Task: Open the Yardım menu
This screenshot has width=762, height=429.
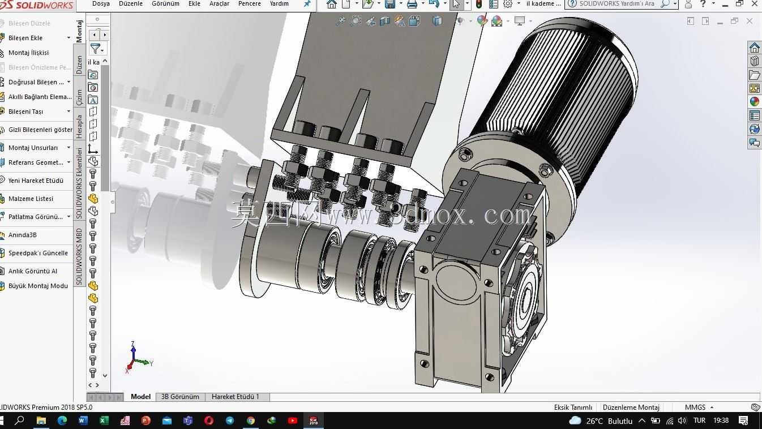Action: tap(279, 3)
